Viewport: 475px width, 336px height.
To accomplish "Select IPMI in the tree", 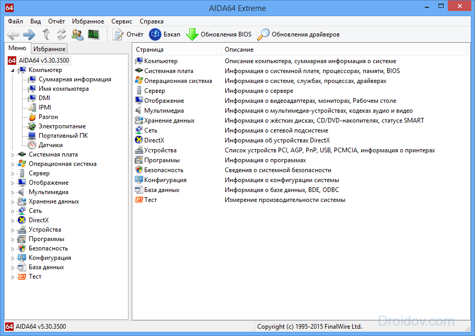I will click(x=45, y=107).
